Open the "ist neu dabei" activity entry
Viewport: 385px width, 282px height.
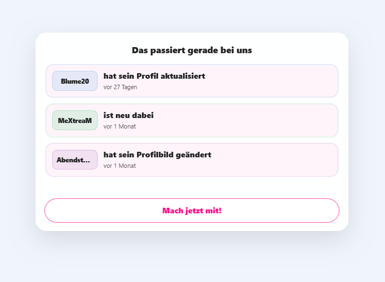pos(129,115)
